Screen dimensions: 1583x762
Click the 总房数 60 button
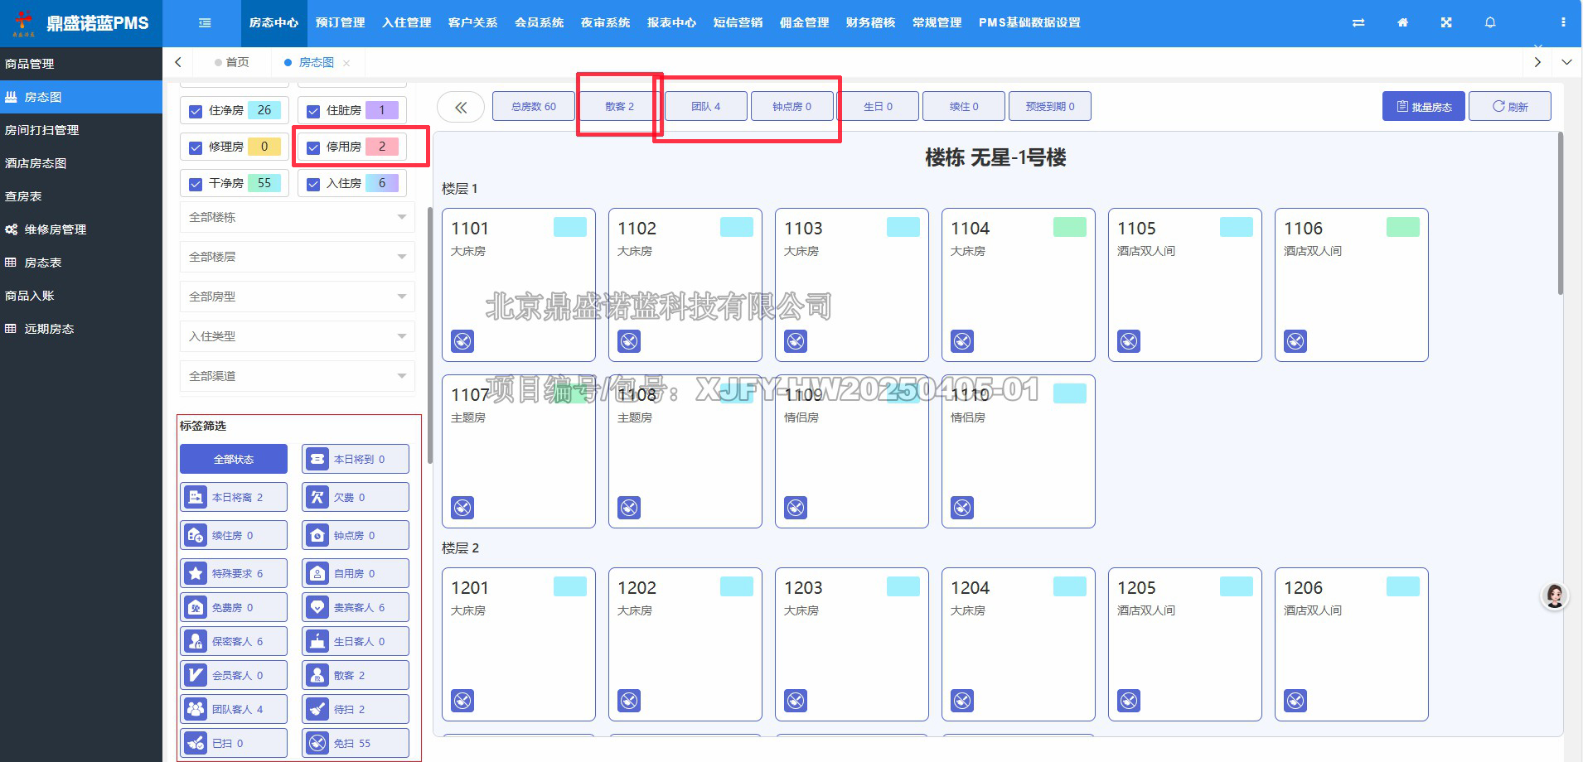pyautogui.click(x=533, y=106)
